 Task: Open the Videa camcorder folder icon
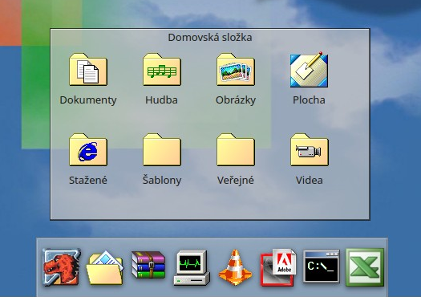click(310, 149)
